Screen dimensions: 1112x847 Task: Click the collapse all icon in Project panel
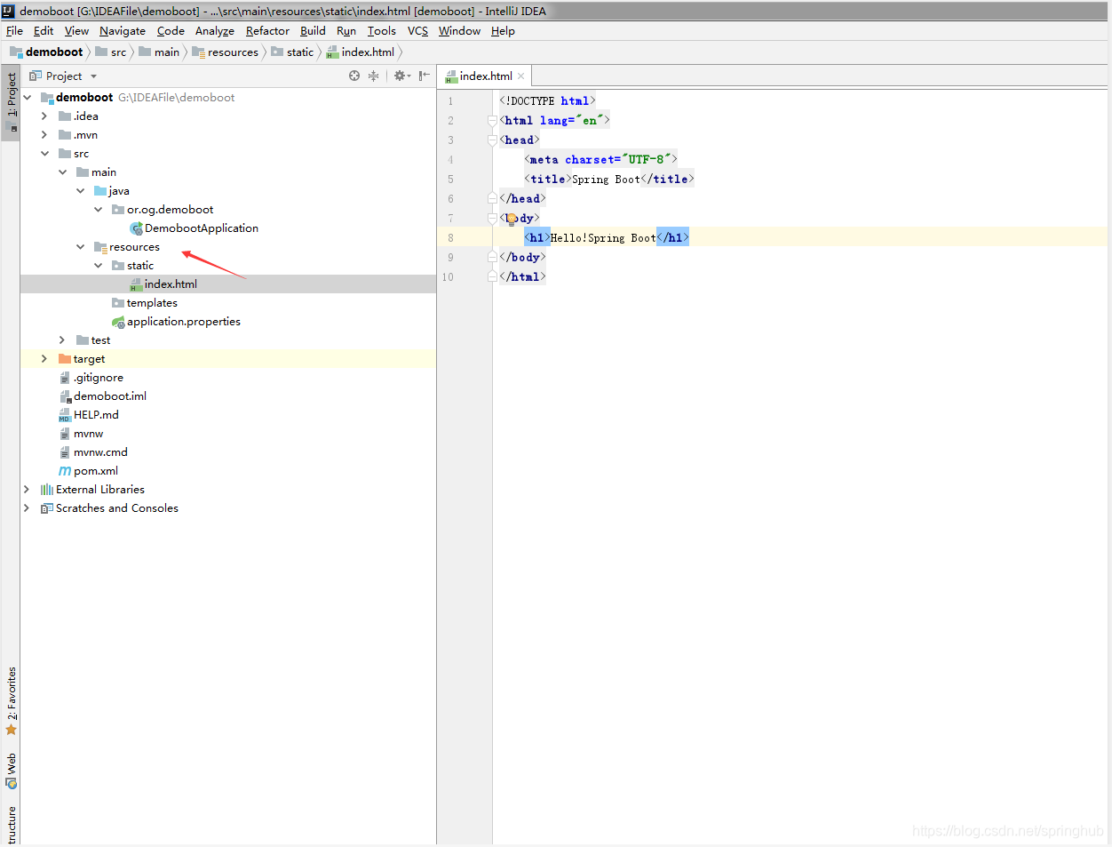pyautogui.click(x=373, y=76)
